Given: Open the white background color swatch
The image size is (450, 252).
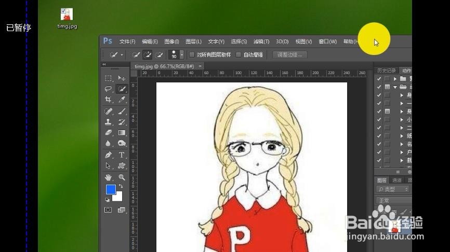Looking at the screenshot, I should click(x=118, y=198).
